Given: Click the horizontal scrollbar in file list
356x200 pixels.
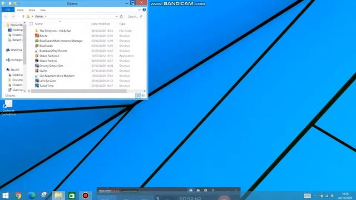Looking at the screenshot, I should point(79,91).
